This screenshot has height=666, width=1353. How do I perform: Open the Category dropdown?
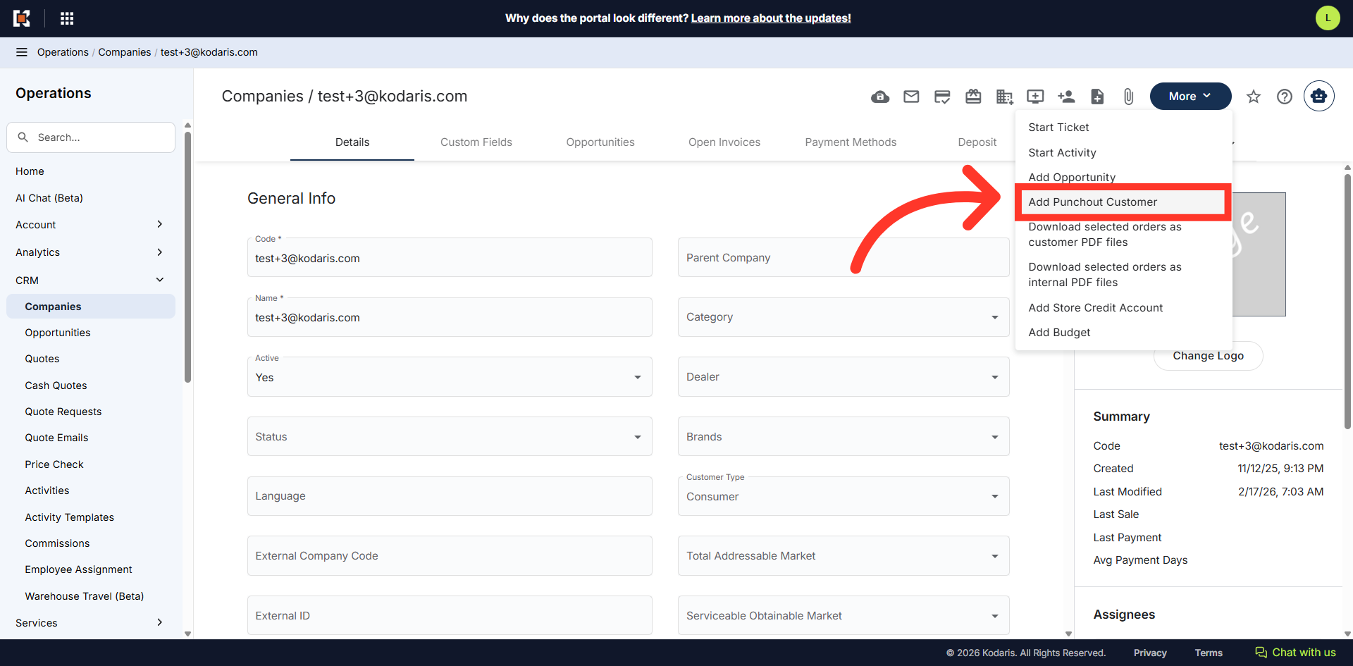click(x=844, y=317)
